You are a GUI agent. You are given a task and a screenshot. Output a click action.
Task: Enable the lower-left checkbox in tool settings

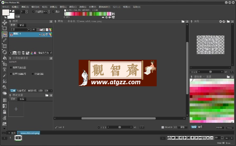(x=11, y=74)
